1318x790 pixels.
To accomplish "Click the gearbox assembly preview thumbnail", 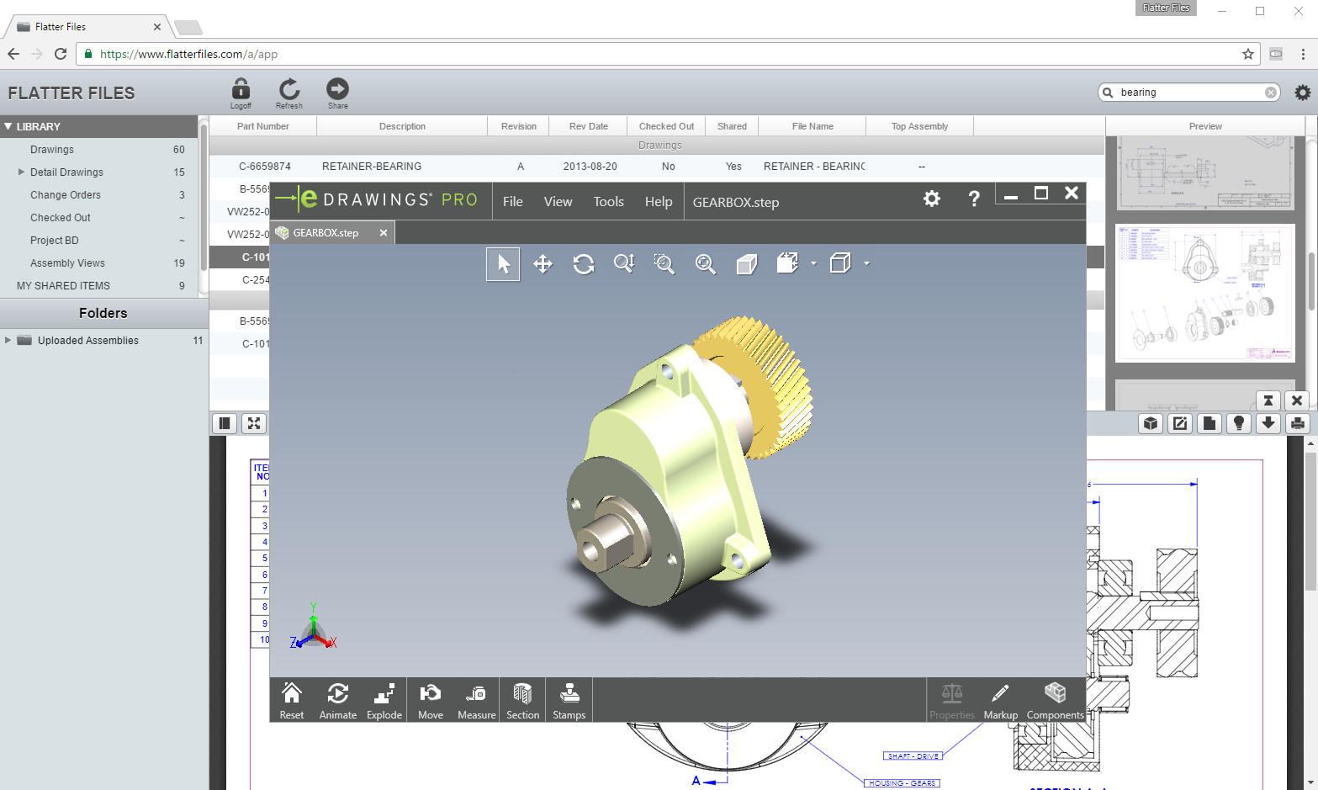I will pyautogui.click(x=1205, y=293).
